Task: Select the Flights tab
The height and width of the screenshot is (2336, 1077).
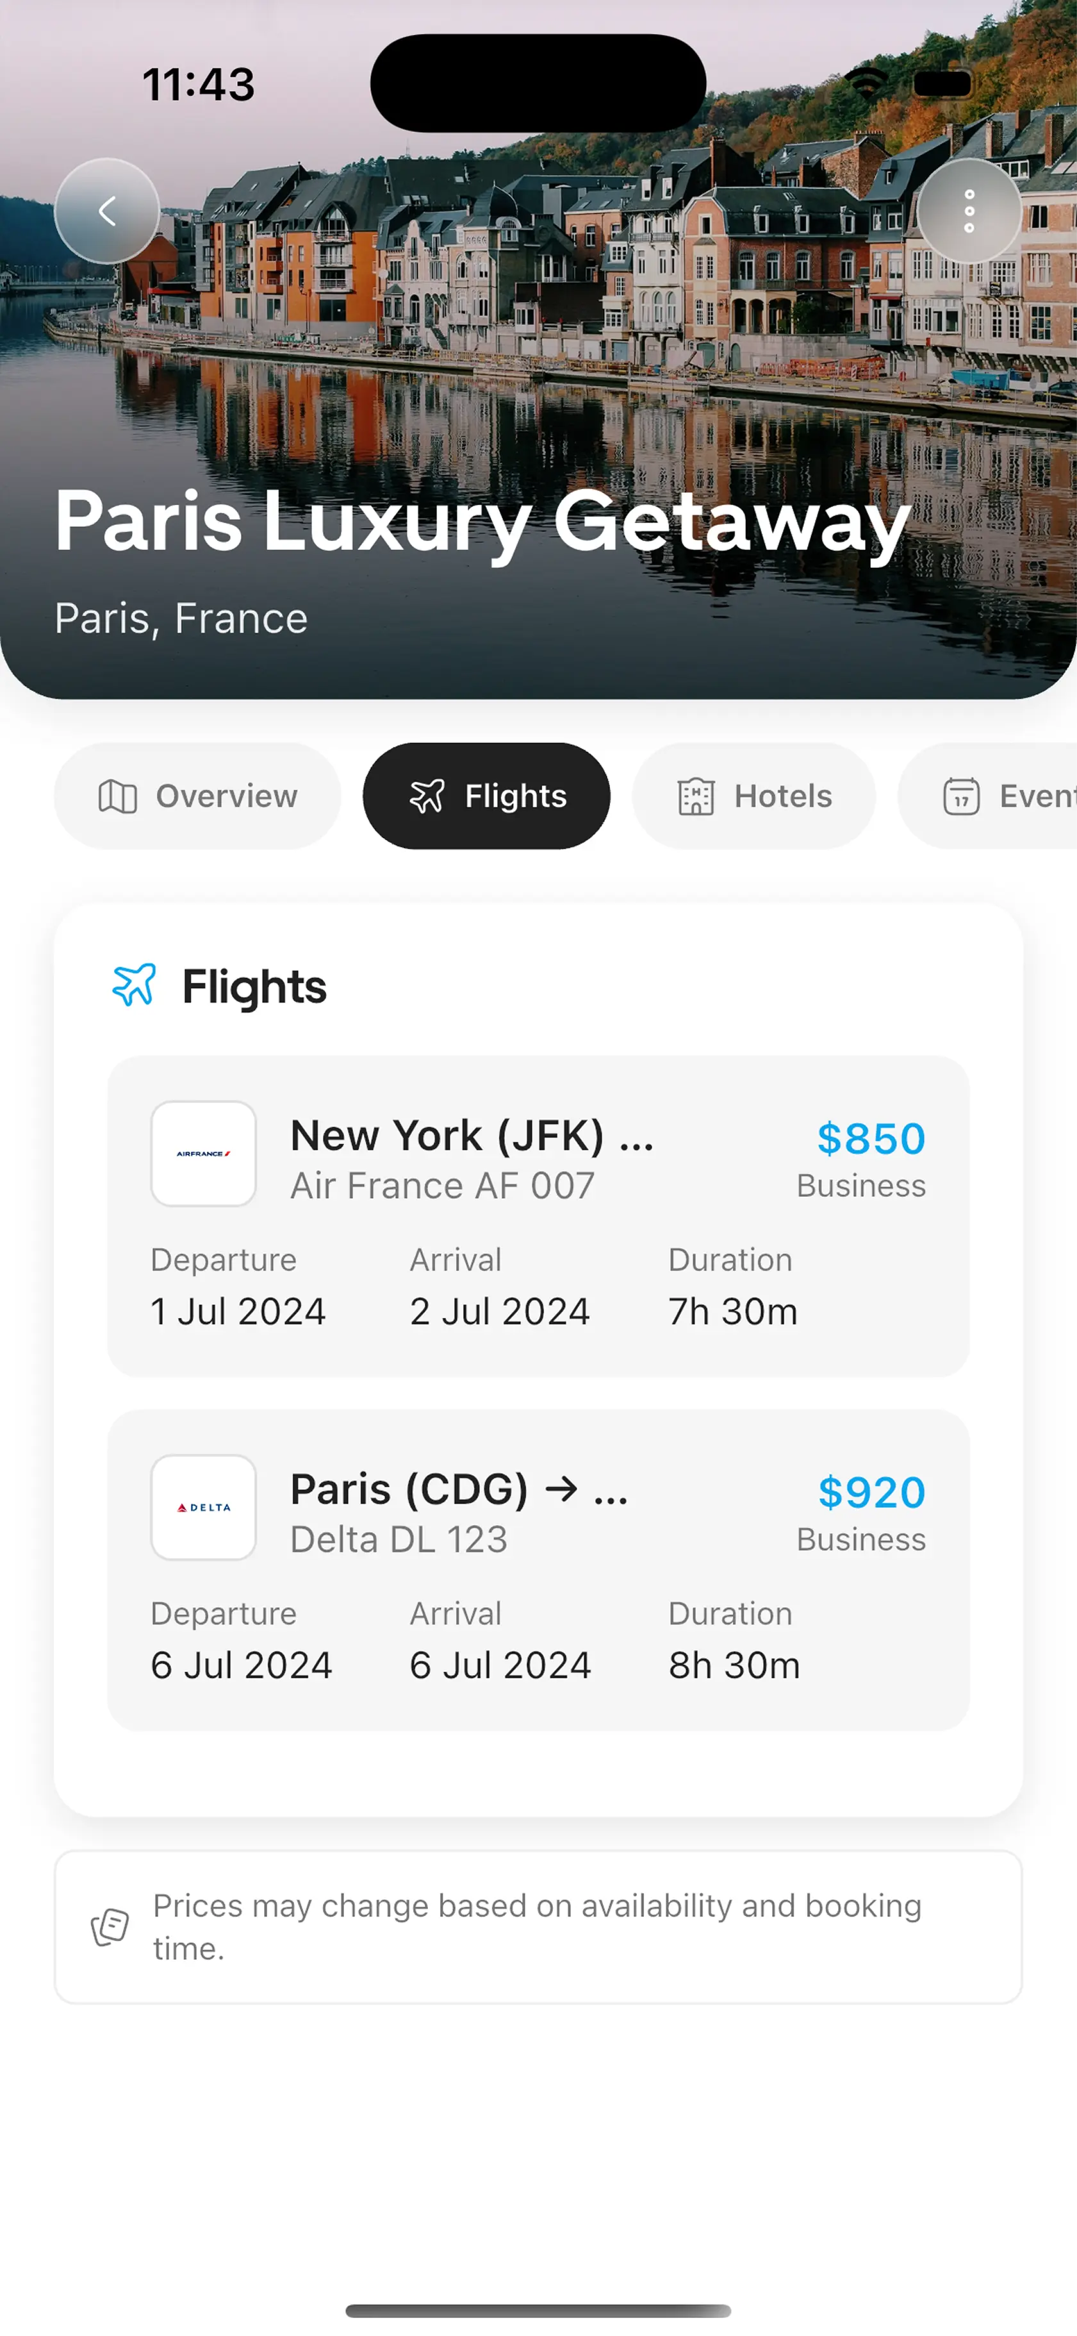Action: (x=487, y=796)
